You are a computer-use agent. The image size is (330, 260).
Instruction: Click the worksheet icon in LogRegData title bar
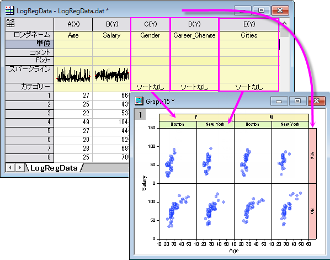[x=10, y=10]
